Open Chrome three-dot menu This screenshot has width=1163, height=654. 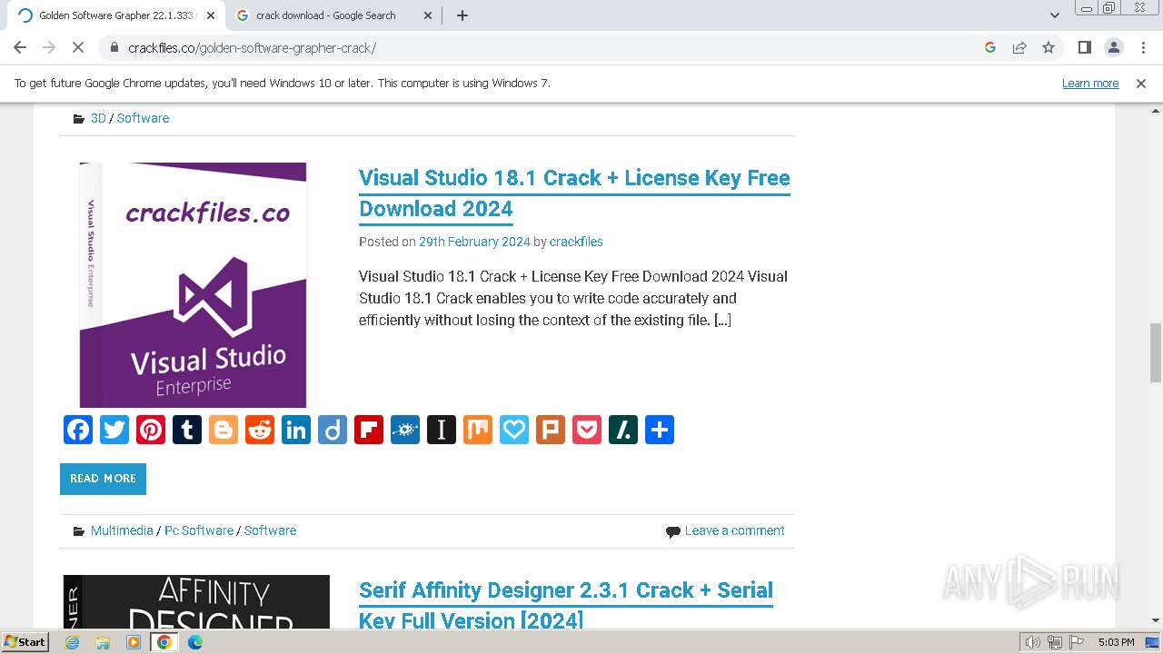[1142, 47]
